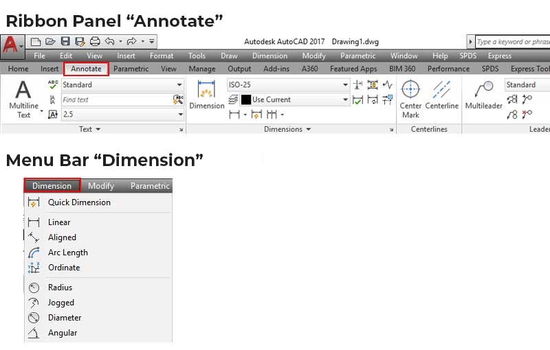Click the Save disk icon
550x350 pixels.
[65, 41]
